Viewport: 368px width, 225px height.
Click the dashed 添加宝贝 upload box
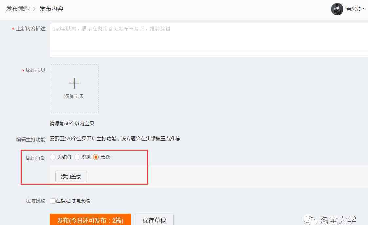click(74, 89)
